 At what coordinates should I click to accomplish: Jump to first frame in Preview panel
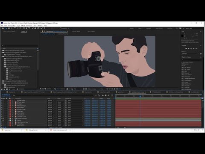tap(186, 48)
